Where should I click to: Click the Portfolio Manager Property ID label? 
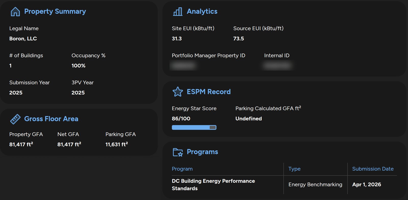209,55
